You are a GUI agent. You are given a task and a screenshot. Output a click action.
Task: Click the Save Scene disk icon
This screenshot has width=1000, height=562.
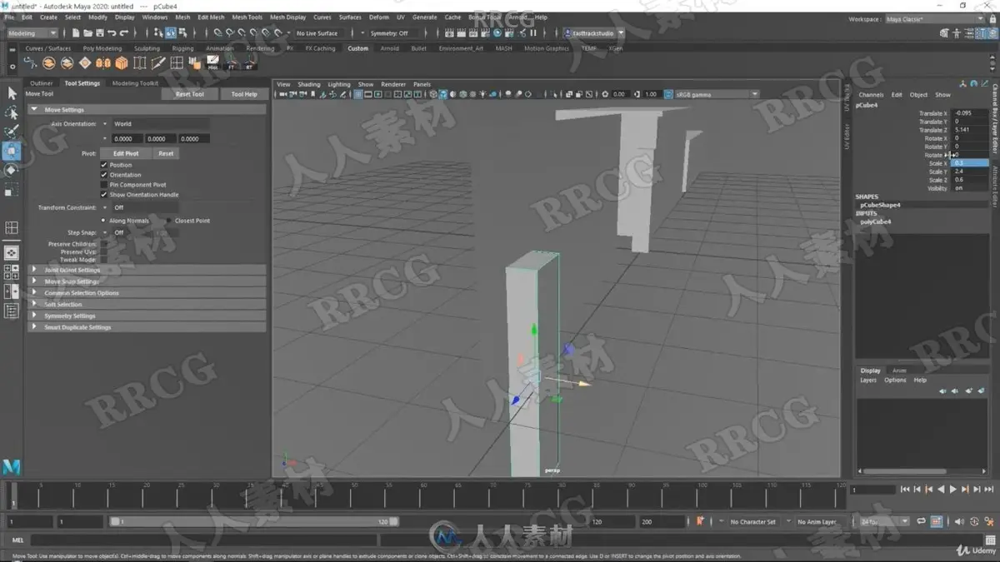click(x=99, y=33)
